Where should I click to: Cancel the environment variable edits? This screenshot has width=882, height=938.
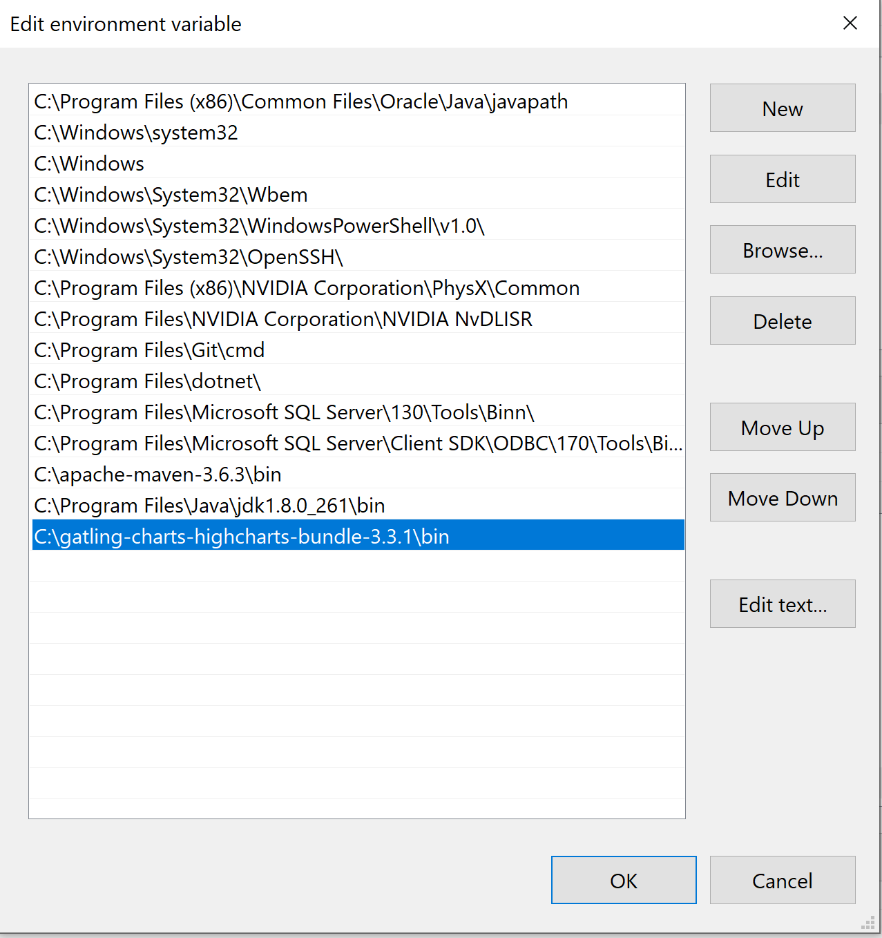click(782, 880)
